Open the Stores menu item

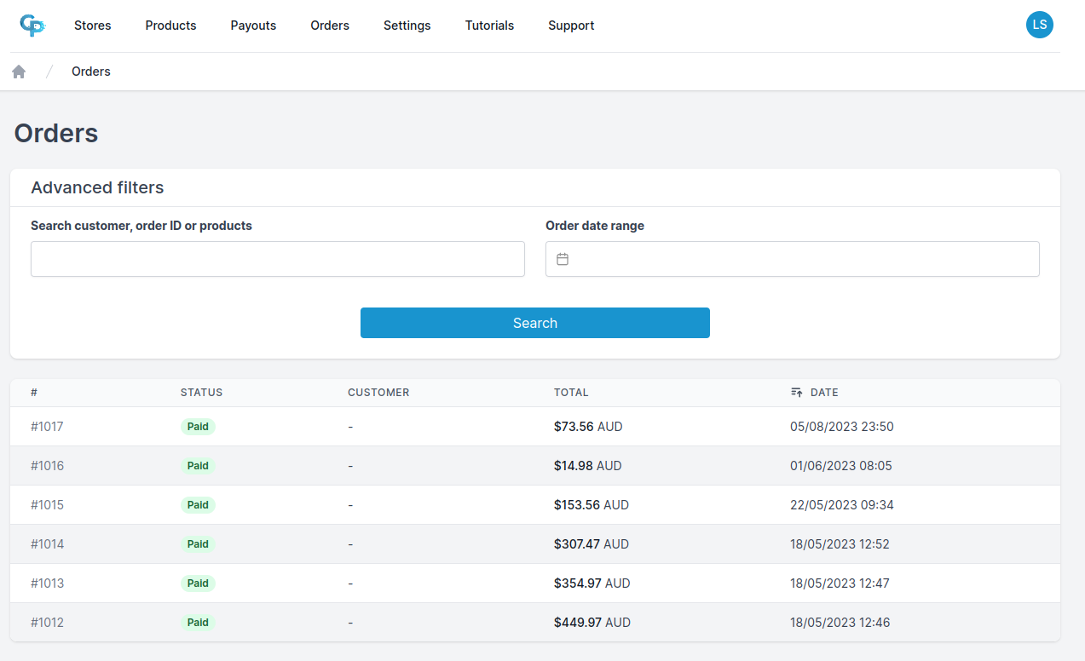[92, 26]
